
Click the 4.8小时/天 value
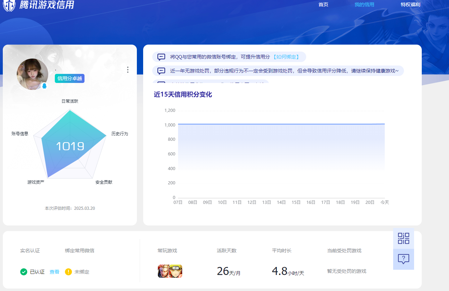pos(288,271)
